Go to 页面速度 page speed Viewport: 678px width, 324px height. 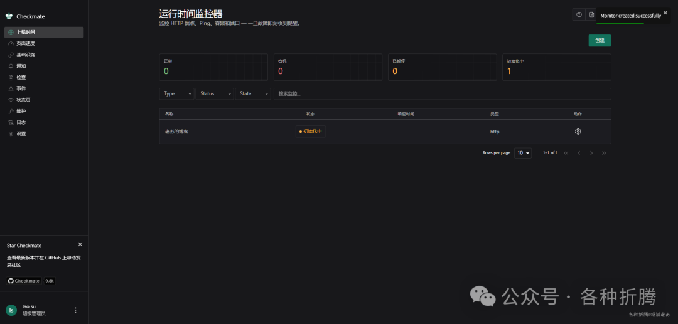pyautogui.click(x=44, y=44)
